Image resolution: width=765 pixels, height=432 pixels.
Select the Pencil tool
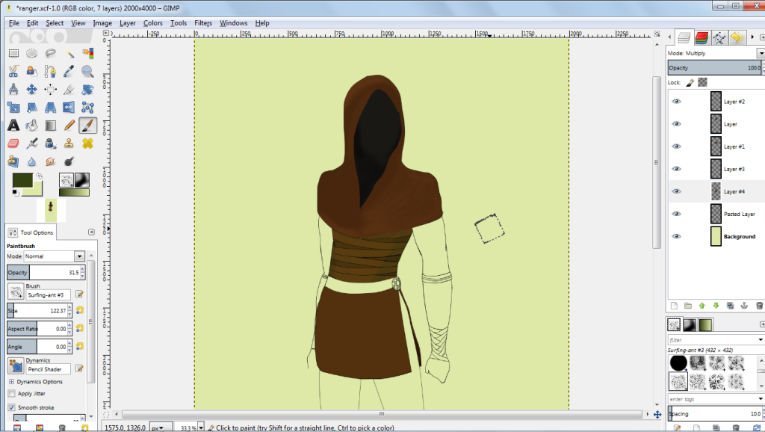(x=69, y=126)
